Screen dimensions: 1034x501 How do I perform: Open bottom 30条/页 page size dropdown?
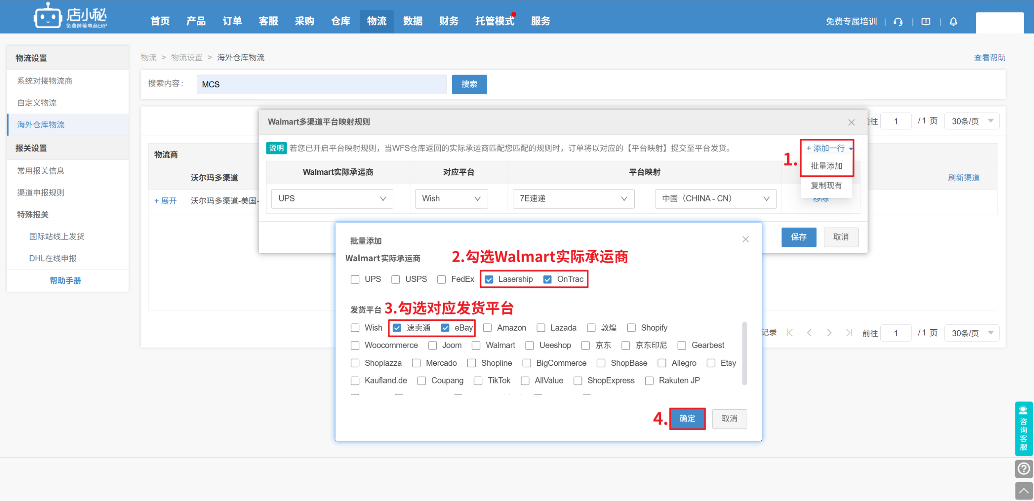coord(972,333)
